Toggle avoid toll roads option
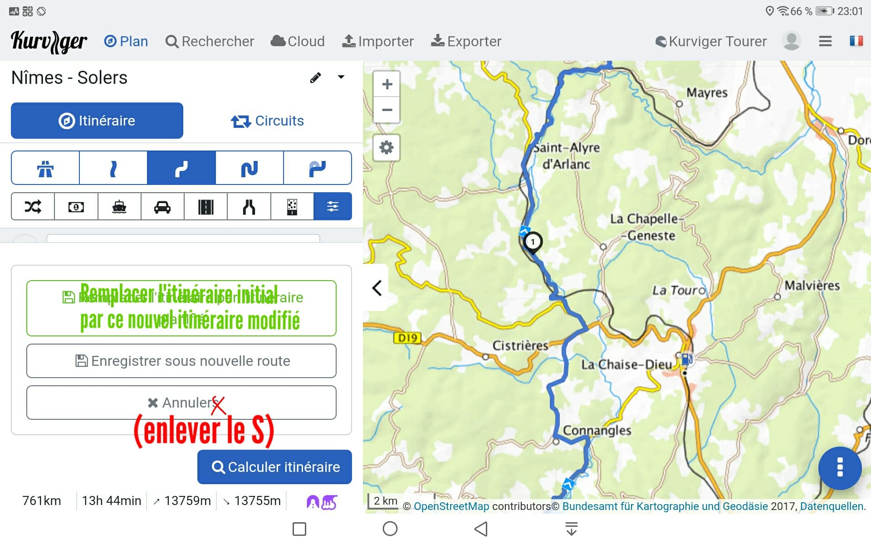The image size is (871, 544). tap(76, 207)
